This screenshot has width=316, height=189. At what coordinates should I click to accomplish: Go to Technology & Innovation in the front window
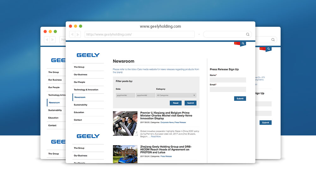[86, 90]
